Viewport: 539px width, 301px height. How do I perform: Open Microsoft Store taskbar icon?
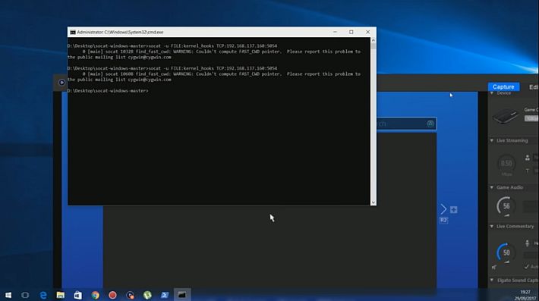(x=78, y=295)
